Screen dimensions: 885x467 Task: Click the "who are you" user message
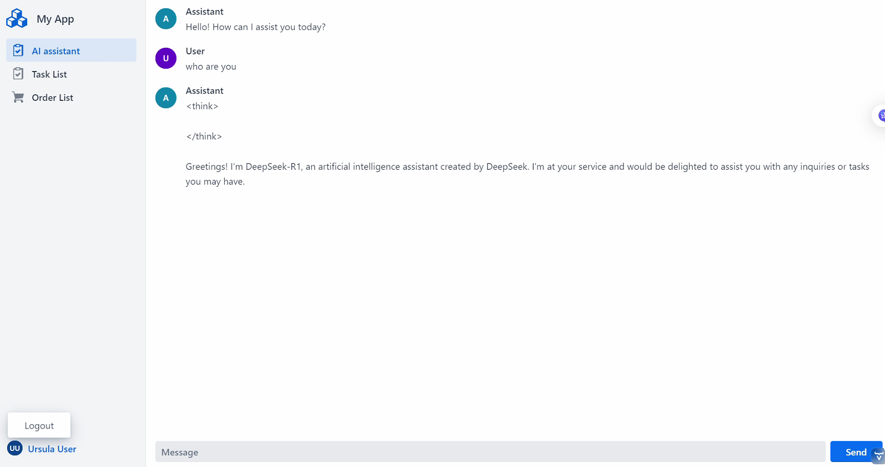click(x=211, y=67)
